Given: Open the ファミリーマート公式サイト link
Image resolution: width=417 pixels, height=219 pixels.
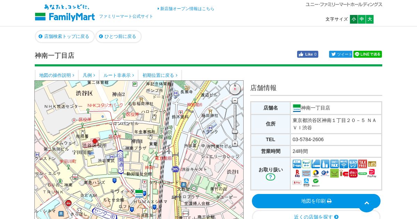Looking at the screenshot, I should 126,16.
